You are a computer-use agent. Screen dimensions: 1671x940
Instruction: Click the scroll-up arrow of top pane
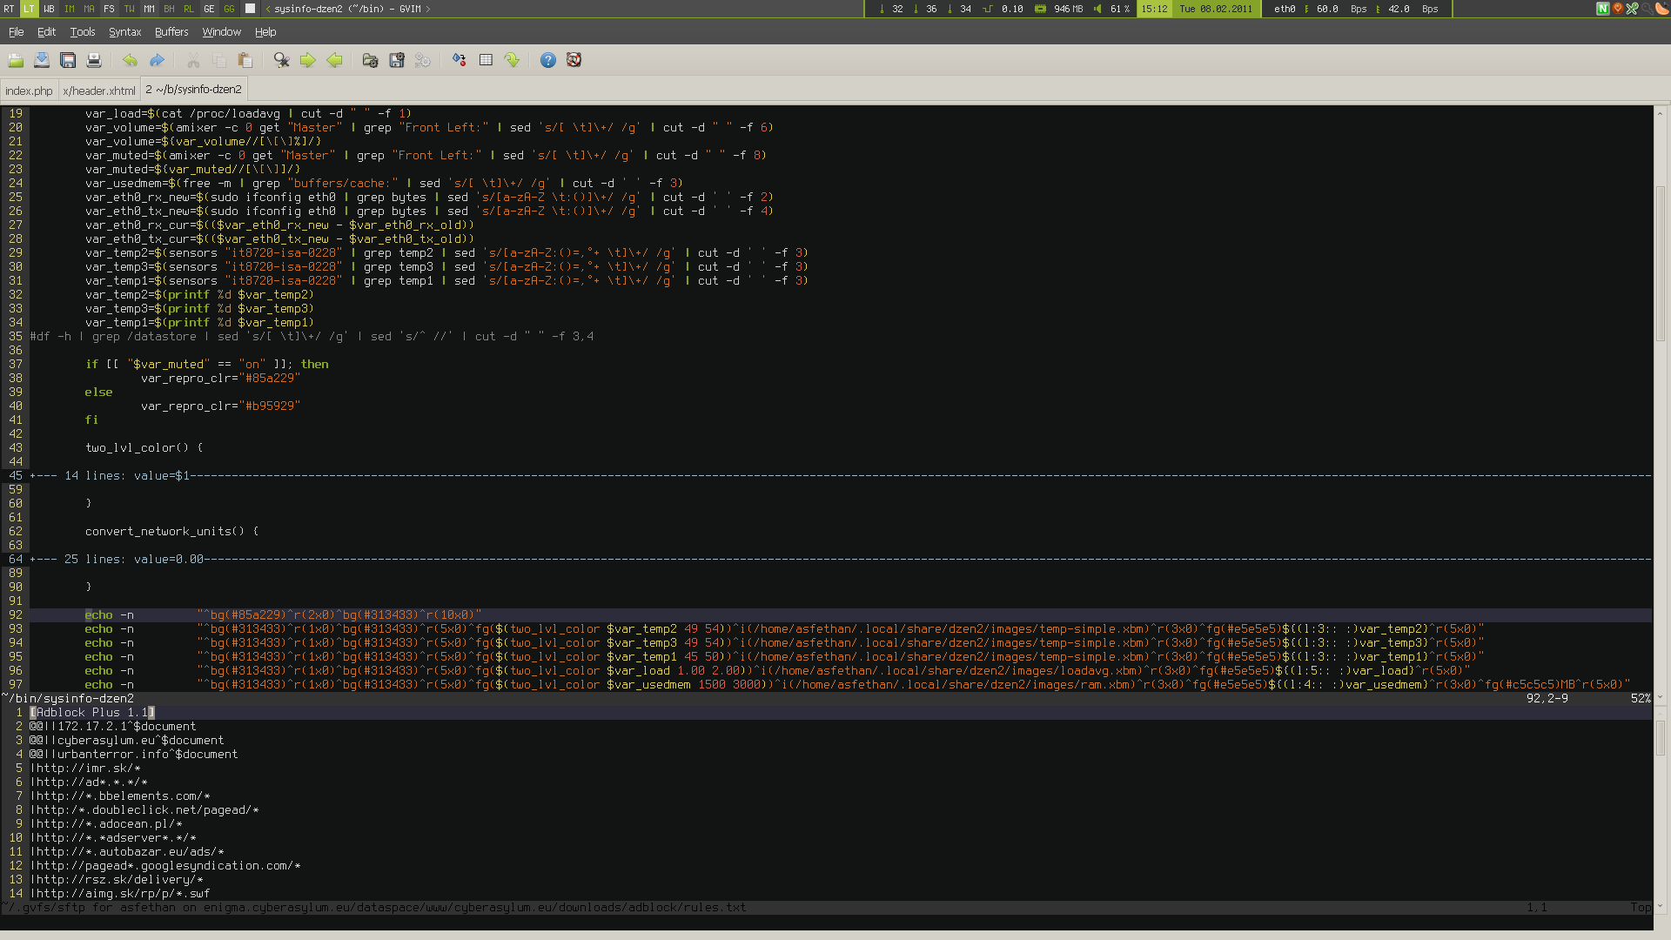1661,112
